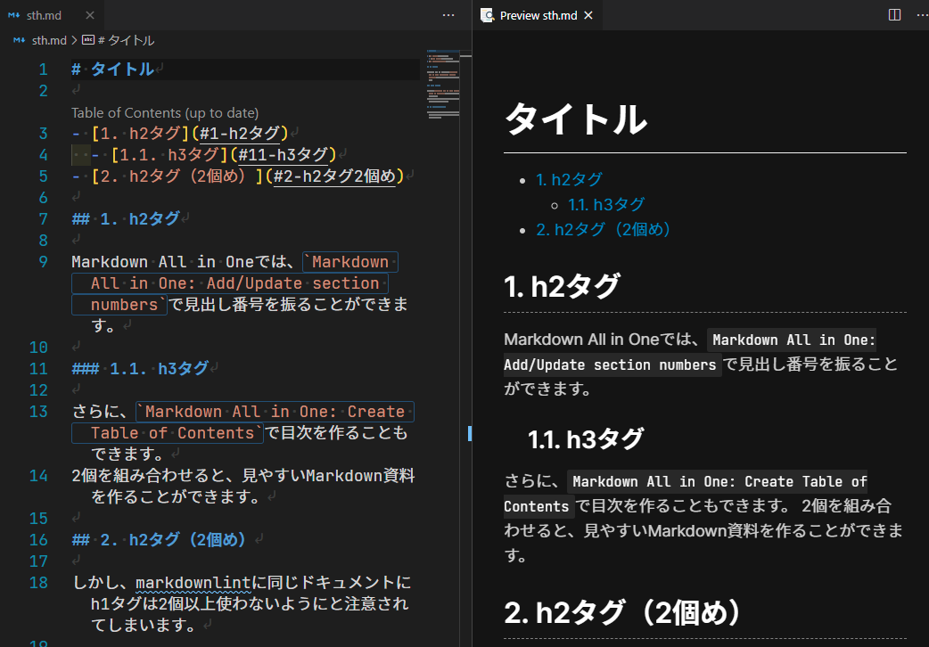This screenshot has width=929, height=647.
Task: Click the preview icon on the Preview sth.md tab
Action: coord(487,14)
